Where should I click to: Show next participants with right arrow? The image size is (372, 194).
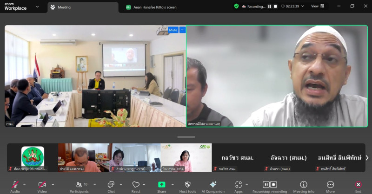coord(367,158)
